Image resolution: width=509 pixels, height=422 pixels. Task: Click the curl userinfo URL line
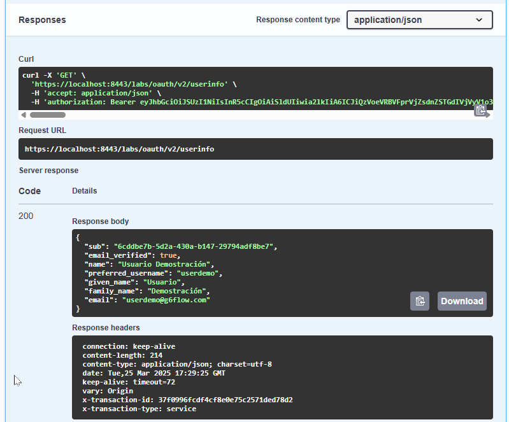134,84
